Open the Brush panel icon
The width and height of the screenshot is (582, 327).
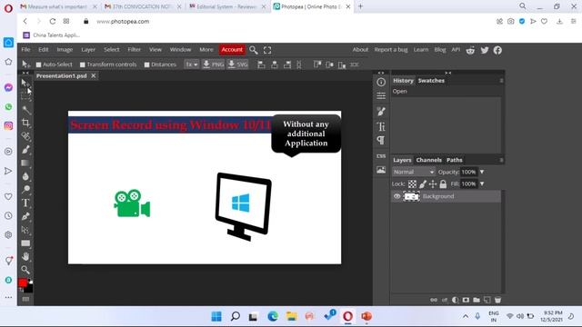point(381,111)
